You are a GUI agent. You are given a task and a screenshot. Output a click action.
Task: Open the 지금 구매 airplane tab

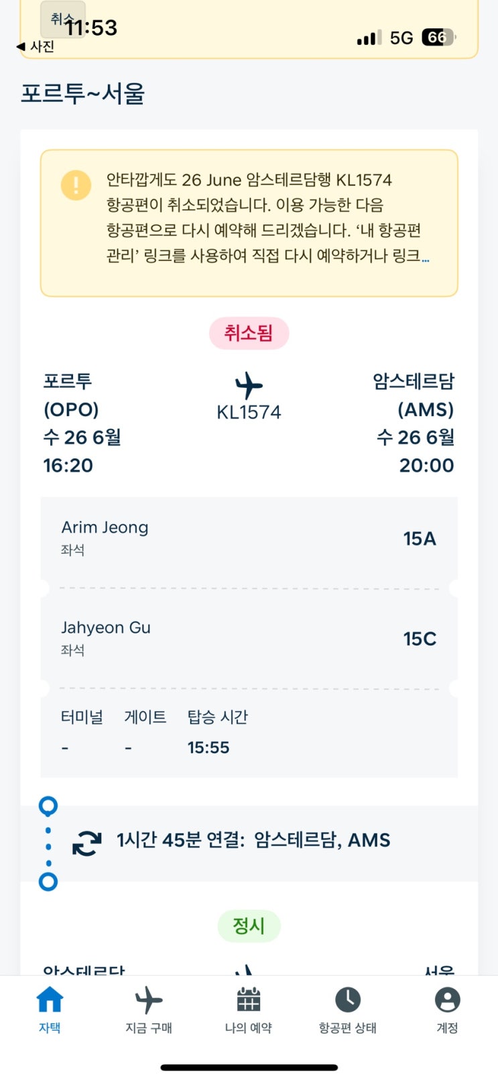[x=148, y=1000]
